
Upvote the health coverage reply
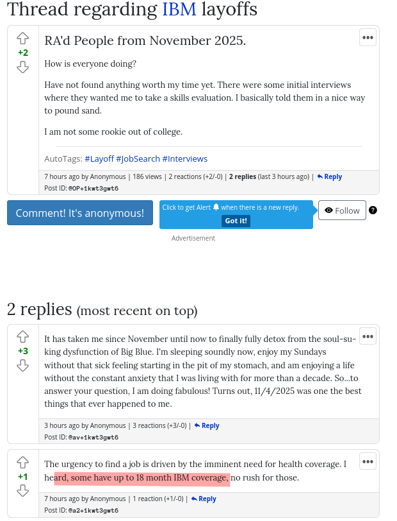23,462
